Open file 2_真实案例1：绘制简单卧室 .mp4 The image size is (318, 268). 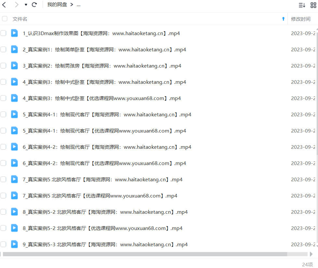coord(104,49)
